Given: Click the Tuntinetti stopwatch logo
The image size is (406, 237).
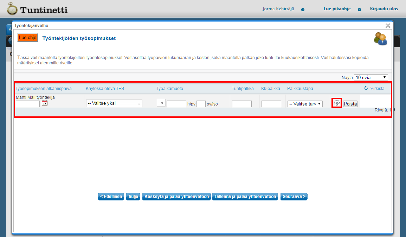Looking at the screenshot, I should pyautogui.click(x=12, y=9).
